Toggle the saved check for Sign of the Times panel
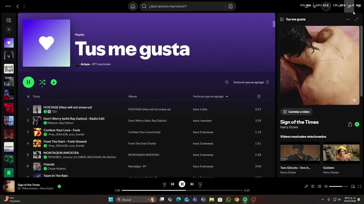The width and height of the screenshot is (364, 204). coord(357,124)
